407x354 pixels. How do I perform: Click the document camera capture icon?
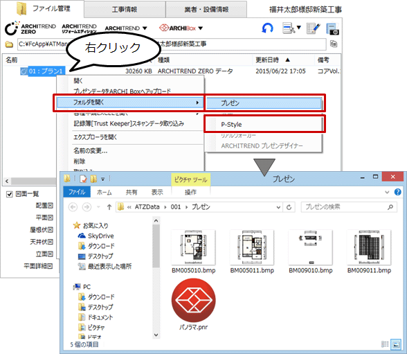pyautogui.click(x=332, y=28)
